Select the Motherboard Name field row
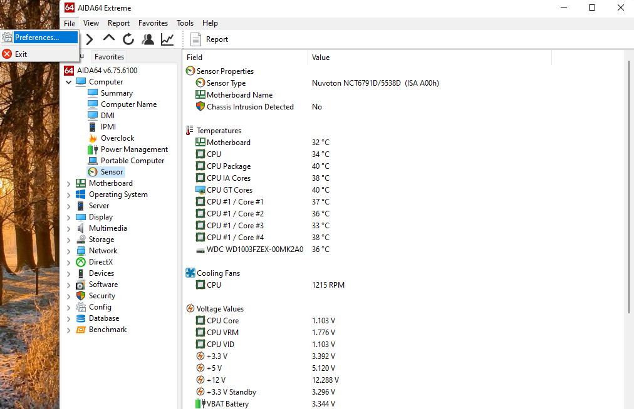The width and height of the screenshot is (634, 409). click(x=367, y=95)
